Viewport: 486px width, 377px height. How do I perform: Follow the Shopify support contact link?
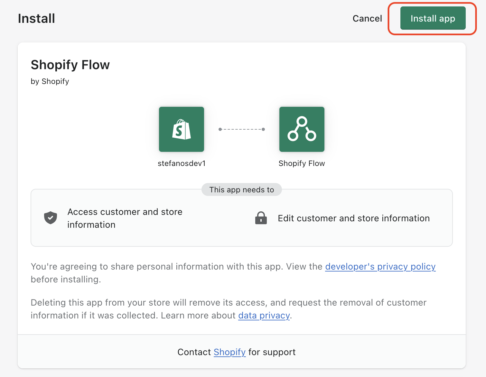(x=229, y=352)
